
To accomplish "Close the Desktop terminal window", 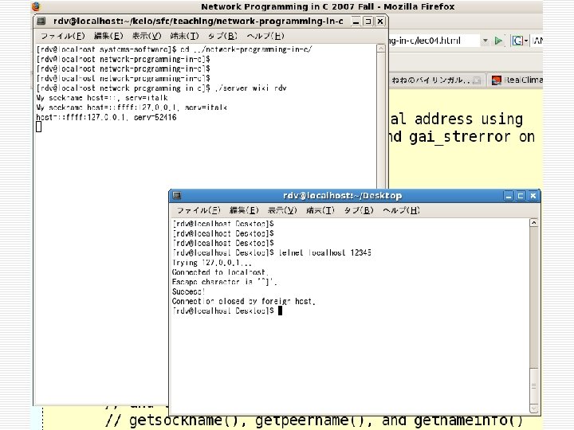I will coord(533,196).
